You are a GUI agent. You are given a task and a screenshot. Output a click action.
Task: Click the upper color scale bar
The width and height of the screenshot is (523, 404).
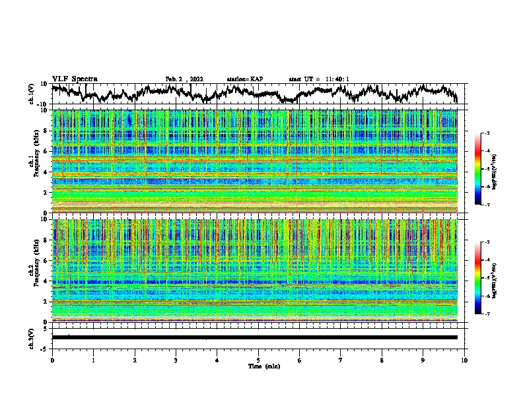[478, 169]
